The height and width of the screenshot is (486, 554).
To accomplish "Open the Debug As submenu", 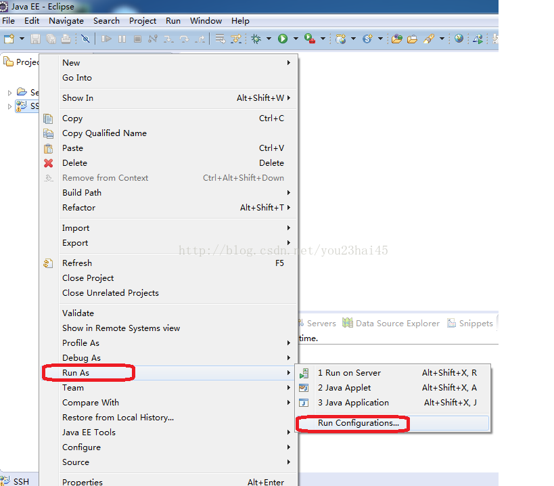I will pos(177,357).
